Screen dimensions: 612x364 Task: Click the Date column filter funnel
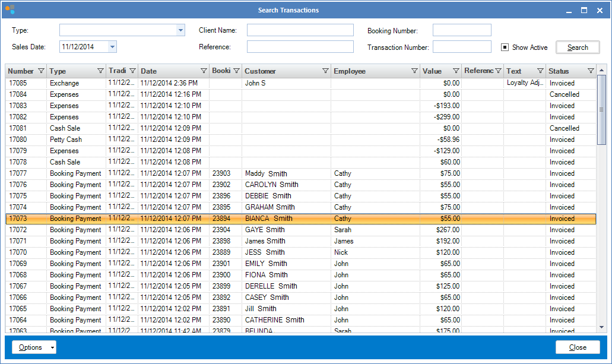click(204, 71)
